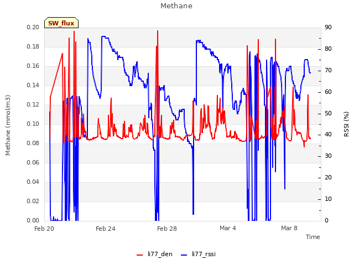Screen dimensions: 354x265
Task: Click the 0.16 left axis value
Action: pyautogui.click(x=33, y=66)
